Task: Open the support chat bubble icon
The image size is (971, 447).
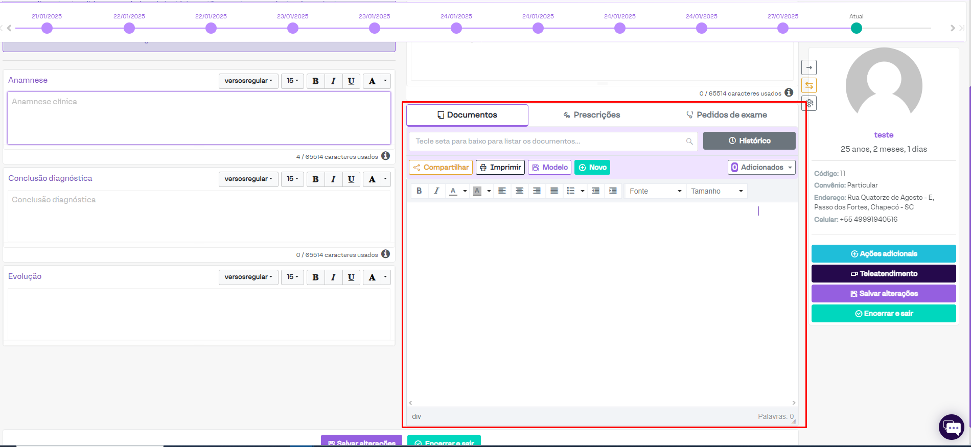Action: 951,427
